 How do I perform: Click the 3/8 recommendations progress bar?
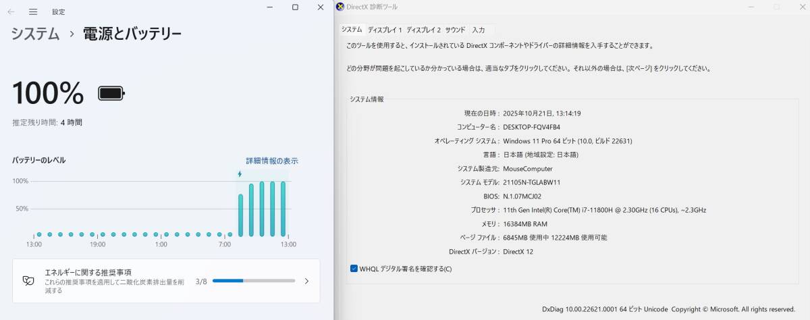point(253,281)
